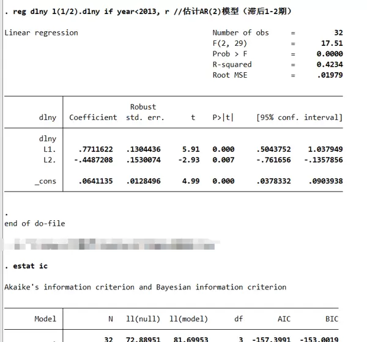Click the Akaike's information criterion heading

145,287
